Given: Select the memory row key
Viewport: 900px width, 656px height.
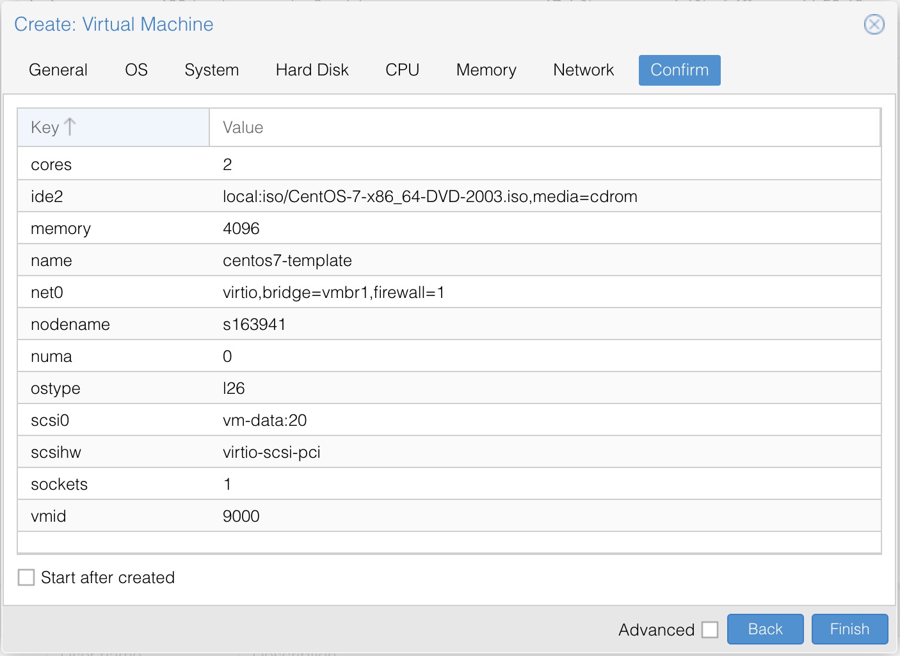Looking at the screenshot, I should click(61, 228).
